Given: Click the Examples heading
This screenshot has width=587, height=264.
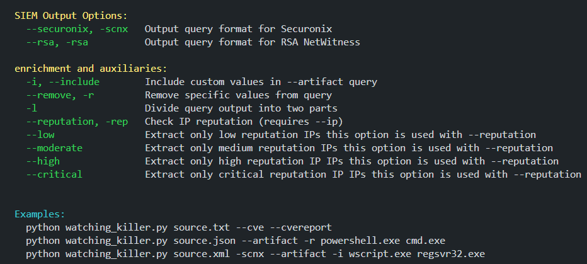Looking at the screenshot, I should pos(40,215).
